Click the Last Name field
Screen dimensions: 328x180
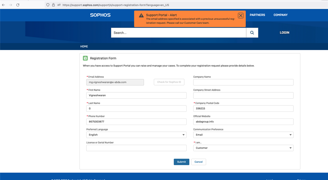[x=136, y=108]
